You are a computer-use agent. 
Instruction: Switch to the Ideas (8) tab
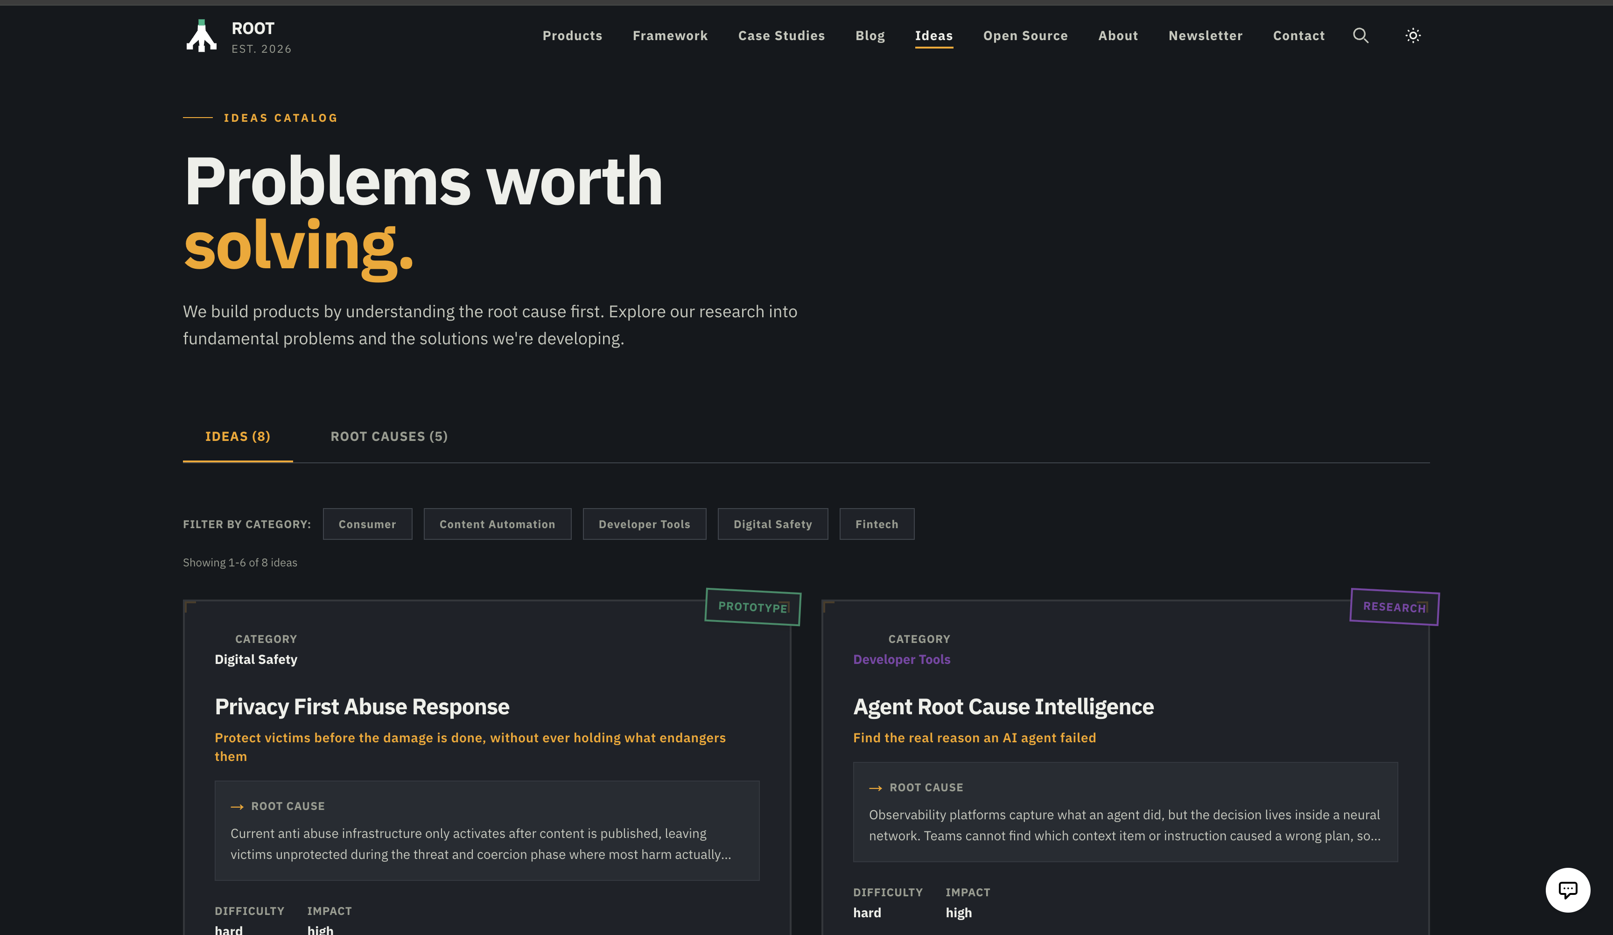tap(238, 436)
